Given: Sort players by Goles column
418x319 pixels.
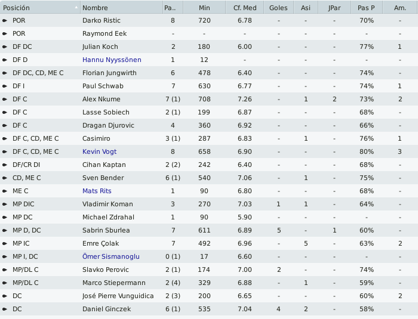Looking at the screenshot, I should click(x=279, y=8).
